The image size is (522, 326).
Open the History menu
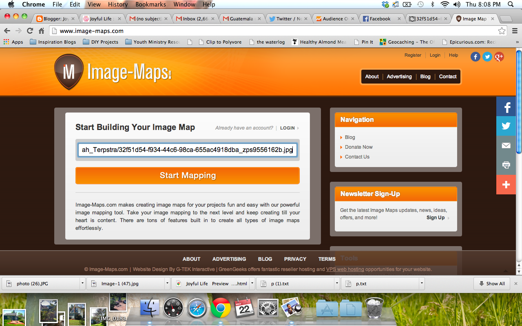(x=118, y=4)
